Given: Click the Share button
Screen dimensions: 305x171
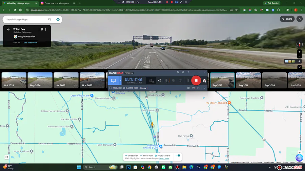Looking at the screenshot, I should pos(287,19).
